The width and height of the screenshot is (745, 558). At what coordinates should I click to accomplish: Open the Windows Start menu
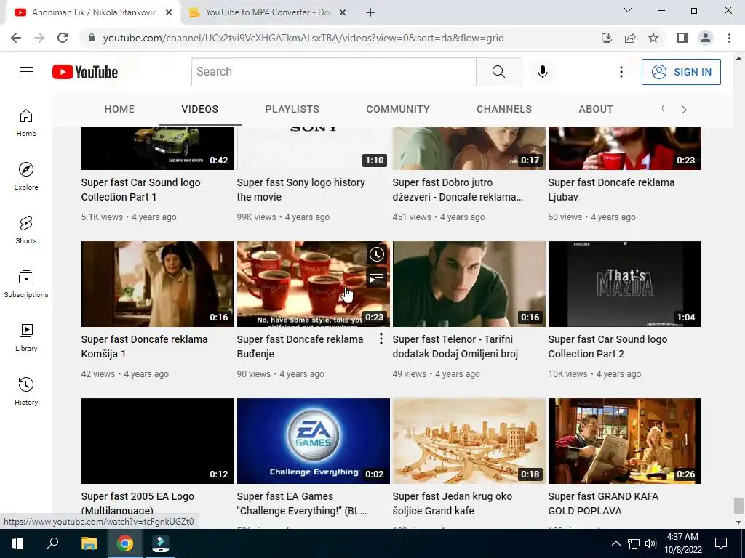[17, 543]
